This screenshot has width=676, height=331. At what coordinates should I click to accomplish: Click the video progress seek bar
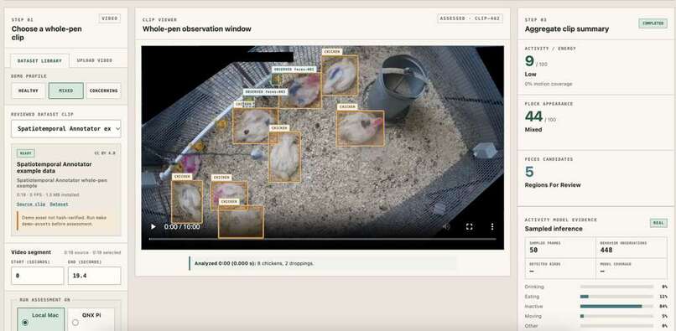click(x=322, y=239)
